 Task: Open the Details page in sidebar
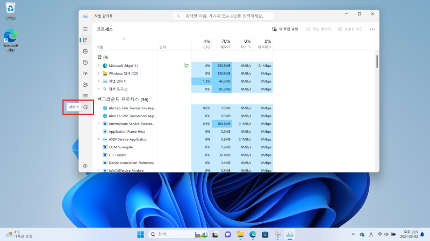click(x=85, y=96)
